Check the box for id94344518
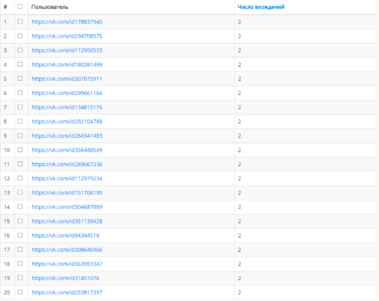This screenshot has height=301, width=379. click(20, 235)
